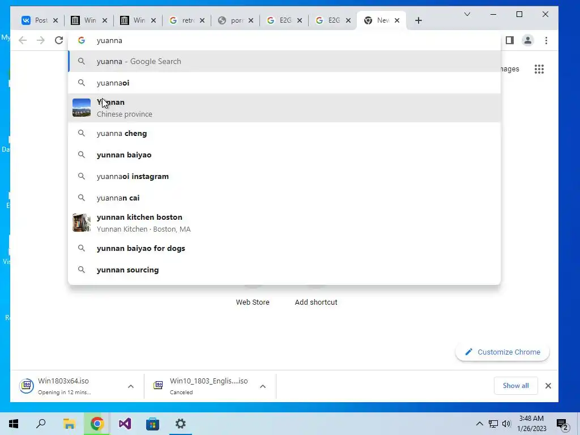Close the VK Post tab
This screenshot has width=580, height=435.
(x=56, y=20)
